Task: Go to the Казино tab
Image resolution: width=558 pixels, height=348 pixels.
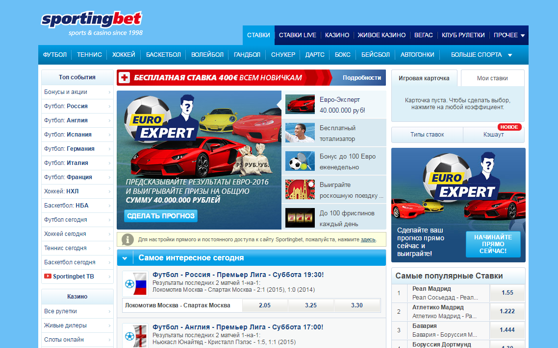Action: click(337, 35)
